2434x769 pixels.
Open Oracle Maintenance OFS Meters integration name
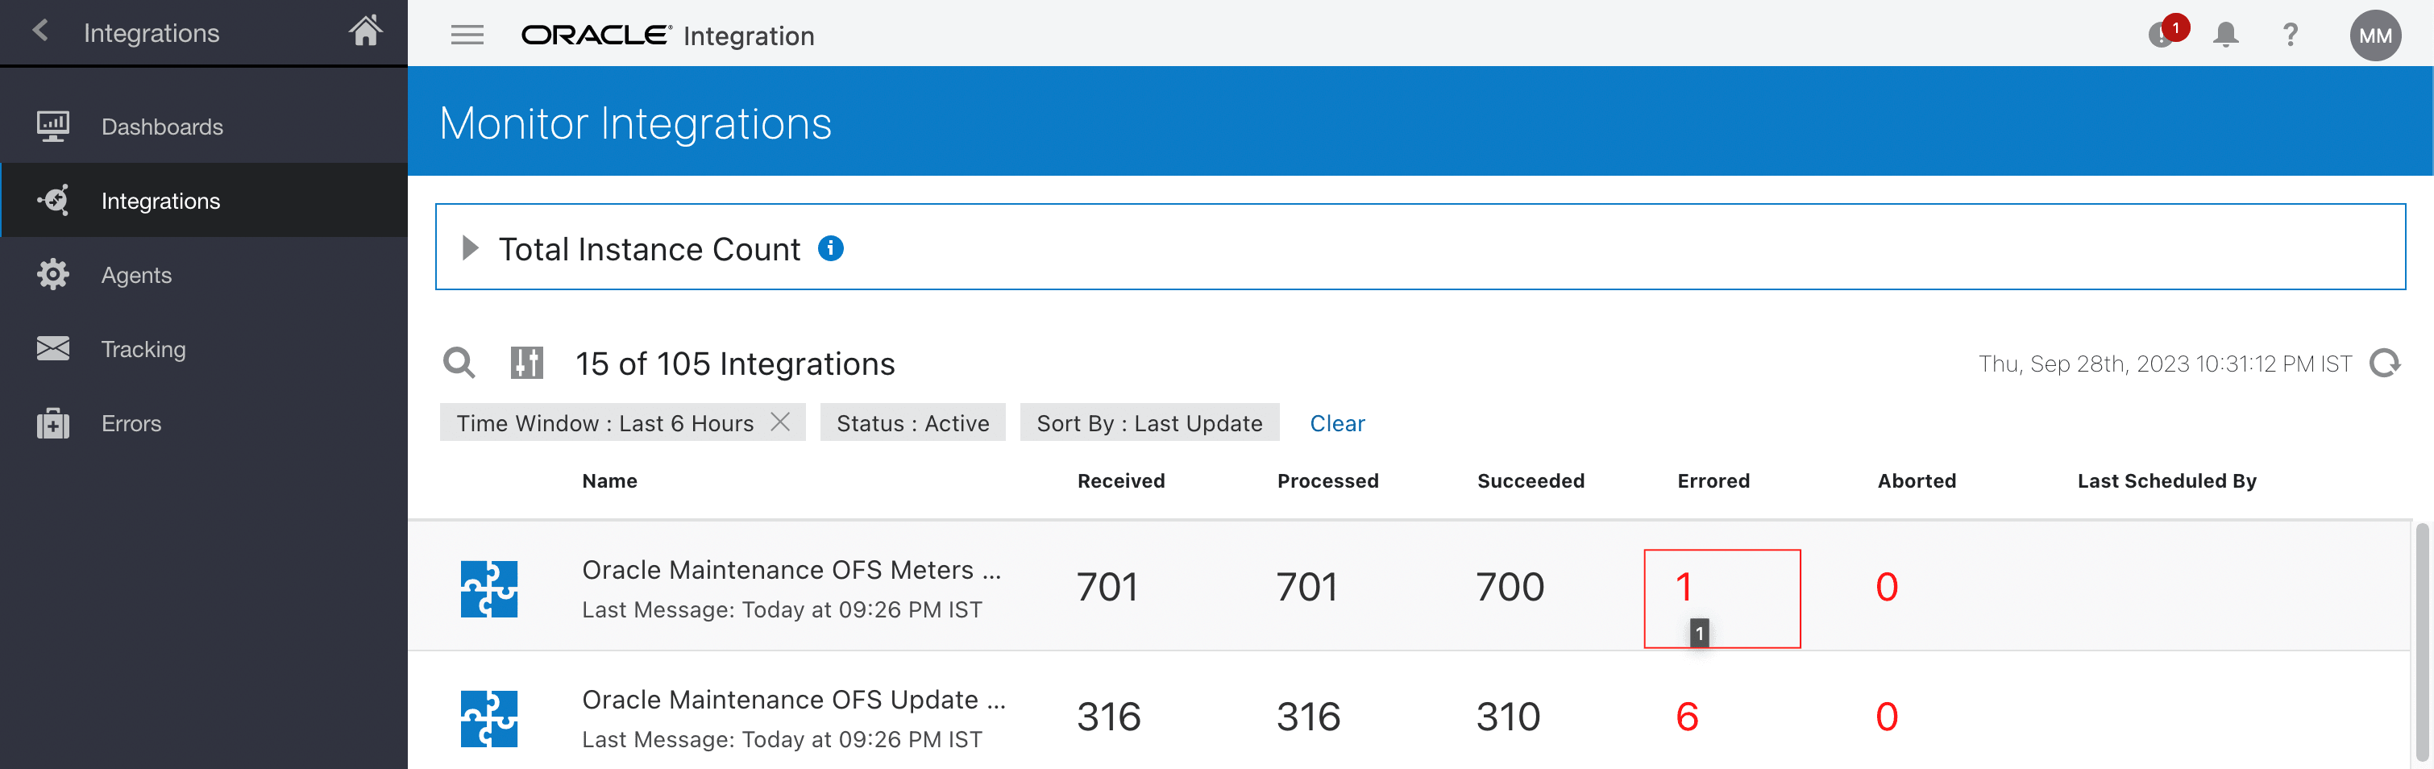pos(791,570)
